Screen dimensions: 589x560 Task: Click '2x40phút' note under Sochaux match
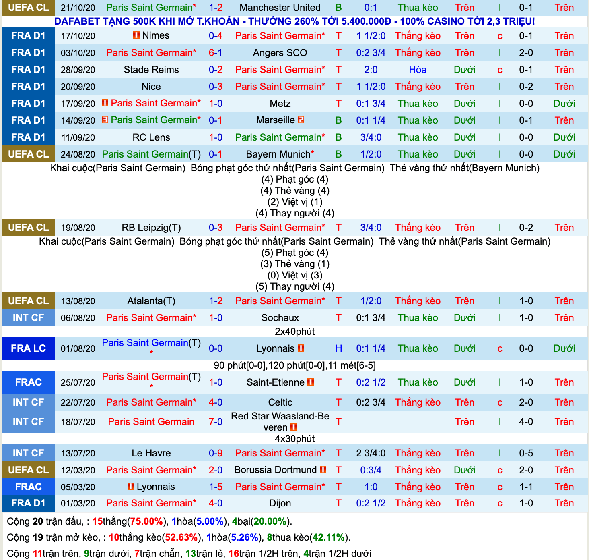point(294,332)
